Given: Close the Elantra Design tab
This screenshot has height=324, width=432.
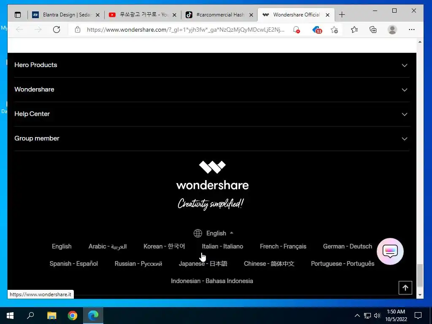Looking at the screenshot, I should [x=97, y=15].
